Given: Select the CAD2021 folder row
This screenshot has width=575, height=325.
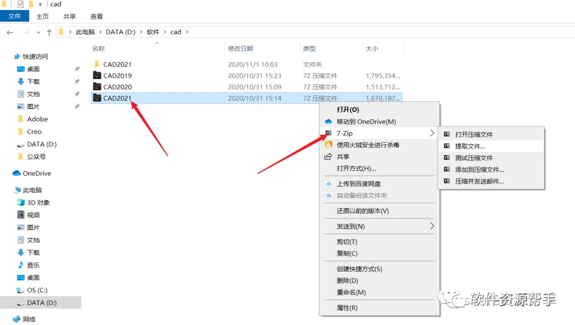Looking at the screenshot, I should click(247, 64).
